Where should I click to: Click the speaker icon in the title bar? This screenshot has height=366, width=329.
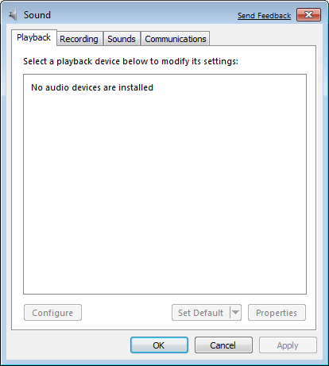pyautogui.click(x=13, y=15)
